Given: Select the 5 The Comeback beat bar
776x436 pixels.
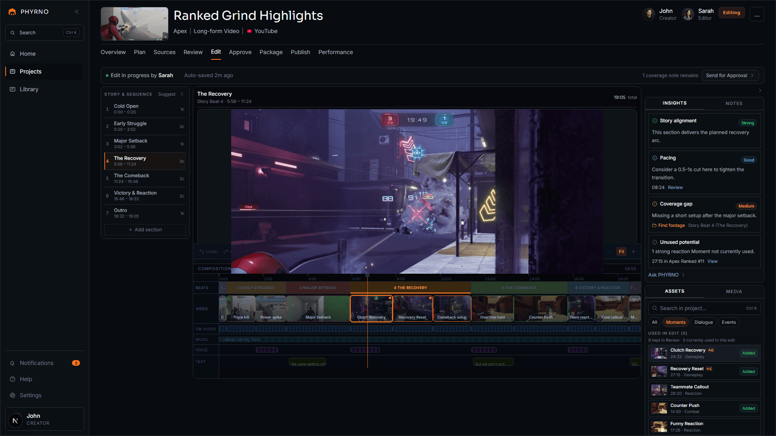Looking at the screenshot, I should pos(519,288).
